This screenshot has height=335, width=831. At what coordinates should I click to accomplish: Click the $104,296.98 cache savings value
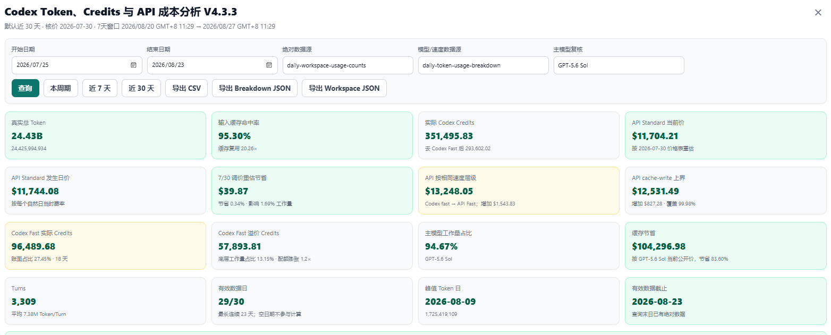pyautogui.click(x=659, y=246)
